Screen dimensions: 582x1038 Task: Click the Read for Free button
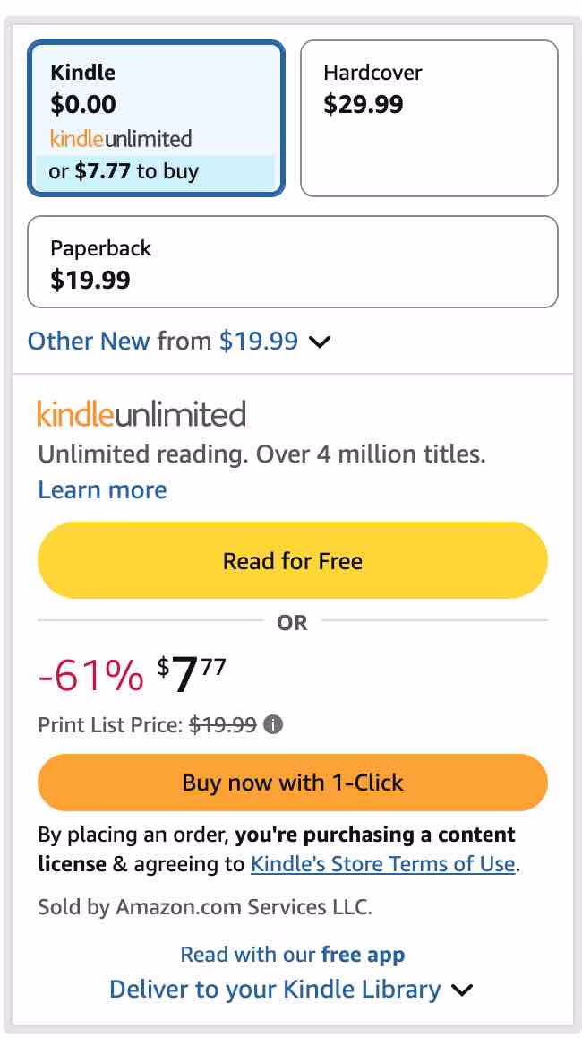pos(293,561)
